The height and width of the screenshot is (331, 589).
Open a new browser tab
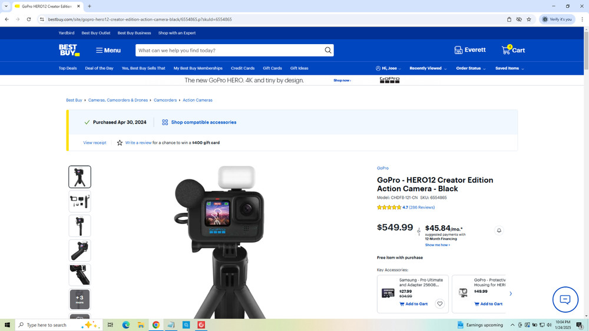(90, 6)
